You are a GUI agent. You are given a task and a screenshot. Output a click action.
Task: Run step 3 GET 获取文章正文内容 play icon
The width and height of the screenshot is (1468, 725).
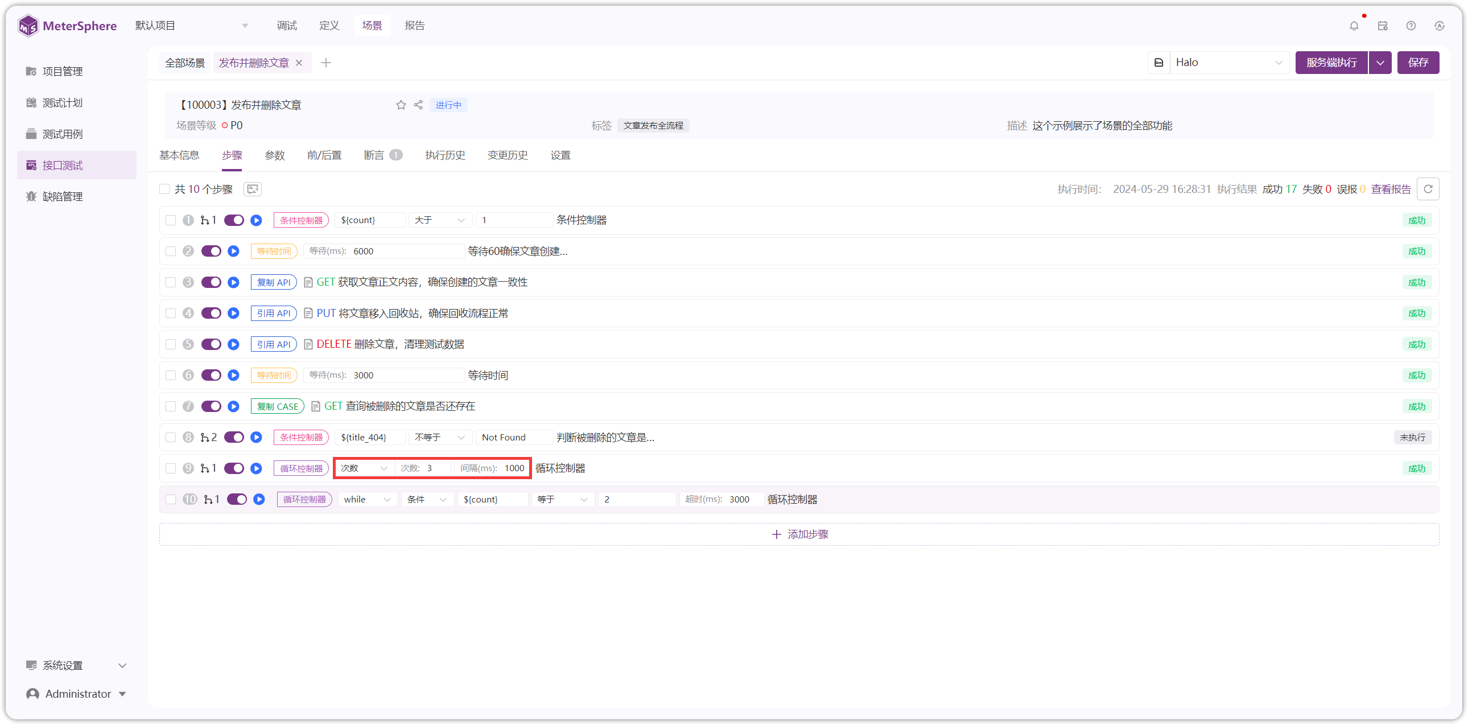click(x=234, y=283)
